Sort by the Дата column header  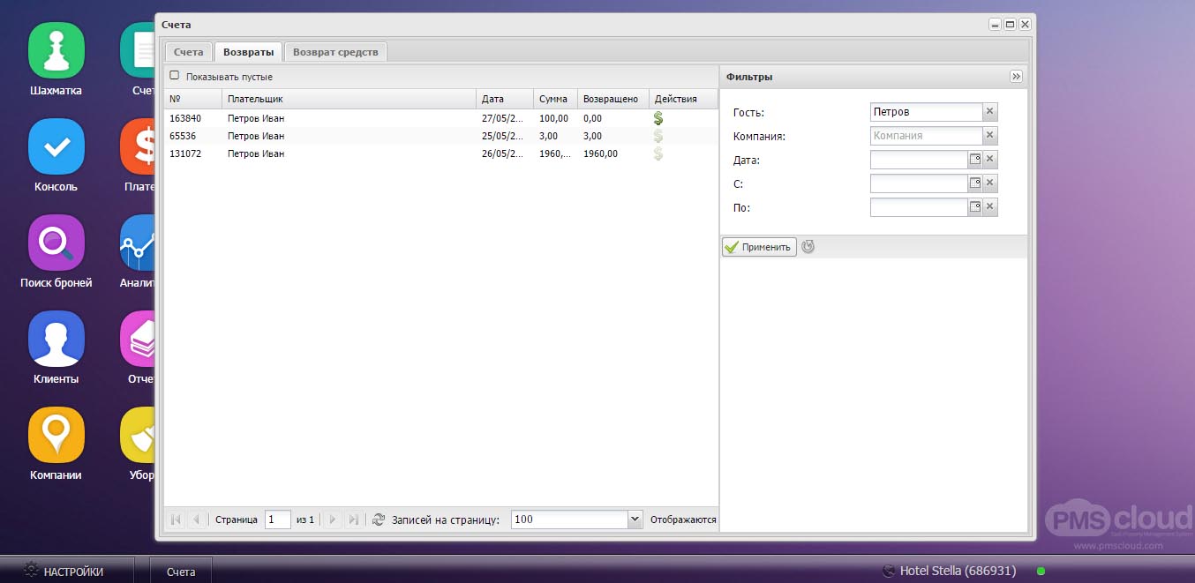tap(505, 99)
